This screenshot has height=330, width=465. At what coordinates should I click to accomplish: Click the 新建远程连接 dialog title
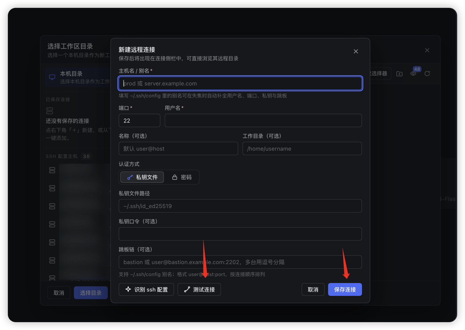click(137, 50)
